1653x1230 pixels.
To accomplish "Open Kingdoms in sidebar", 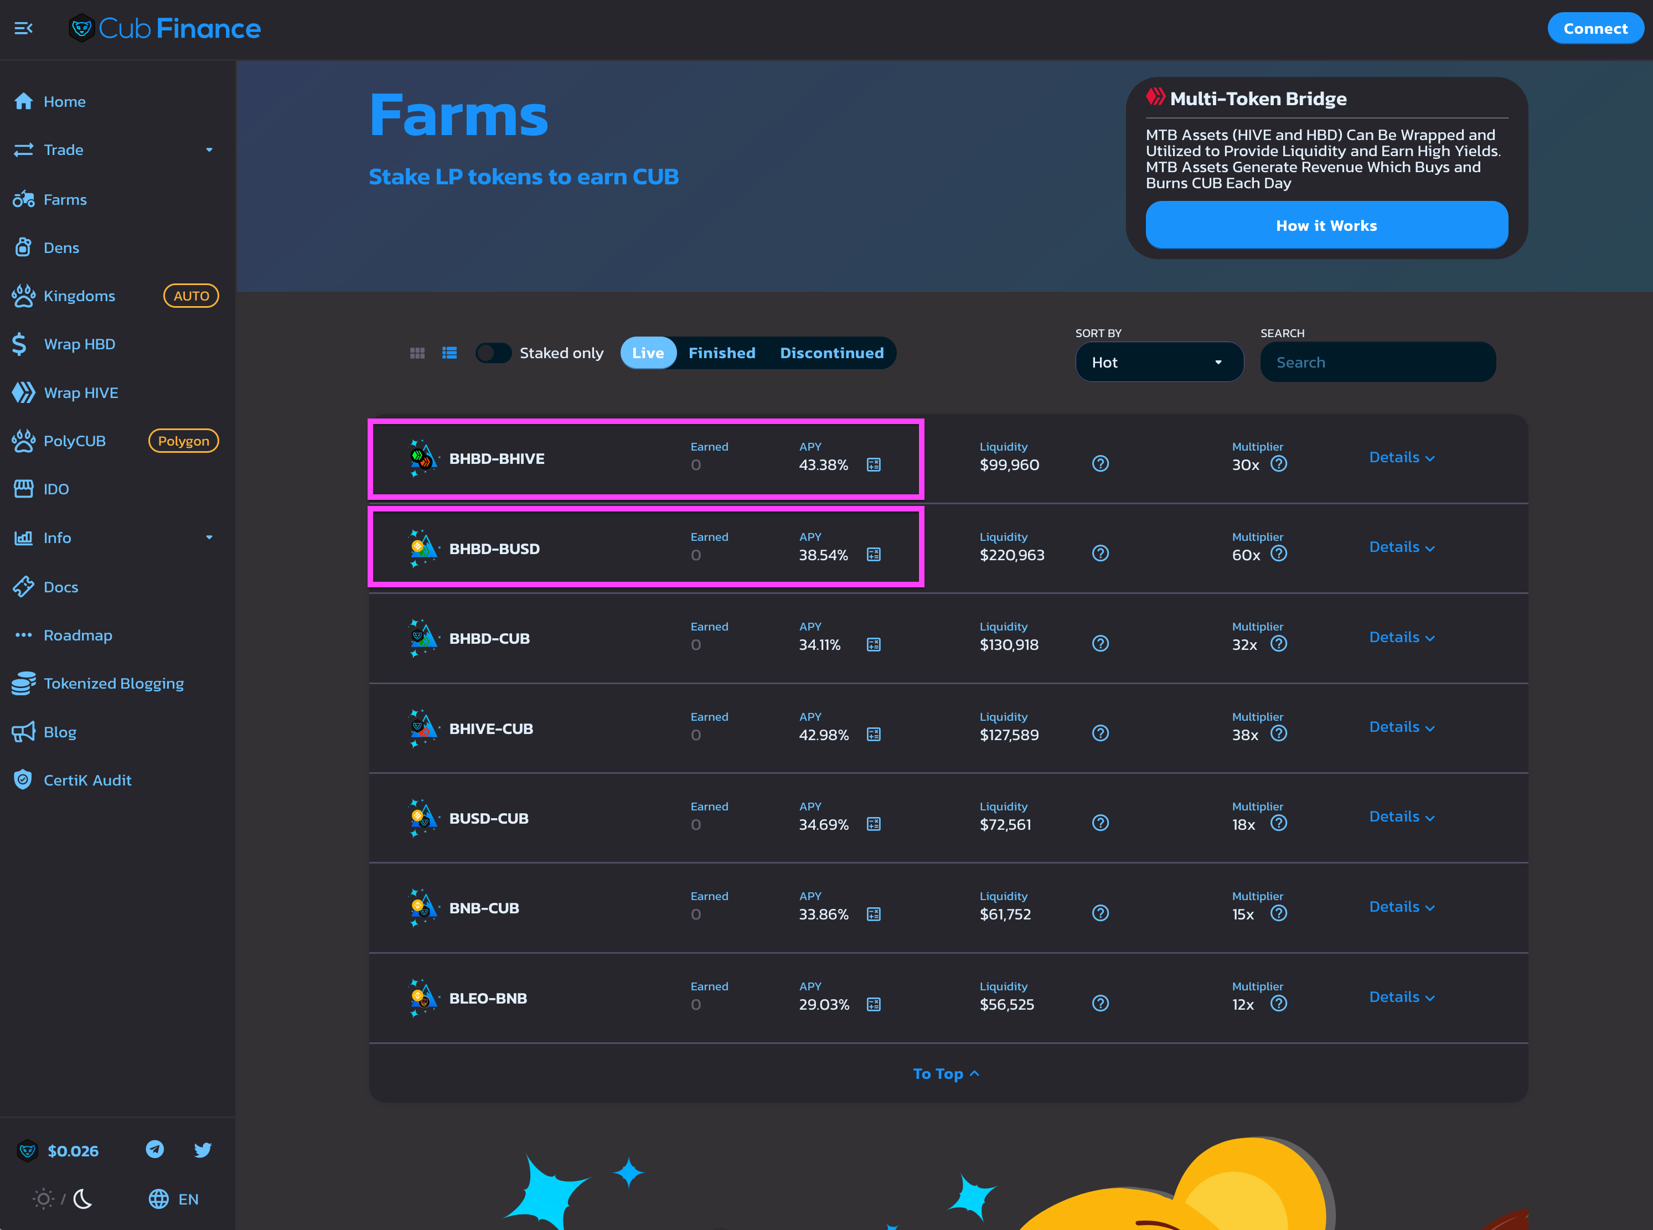I will [117, 296].
